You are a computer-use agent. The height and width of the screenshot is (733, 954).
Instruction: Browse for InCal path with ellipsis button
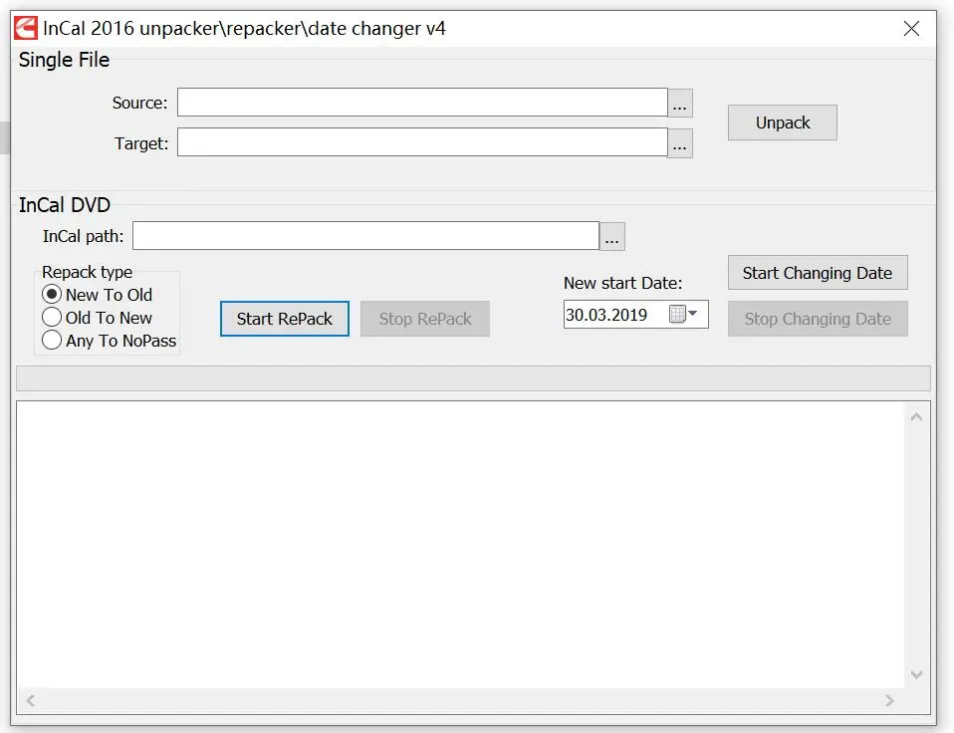pyautogui.click(x=611, y=236)
